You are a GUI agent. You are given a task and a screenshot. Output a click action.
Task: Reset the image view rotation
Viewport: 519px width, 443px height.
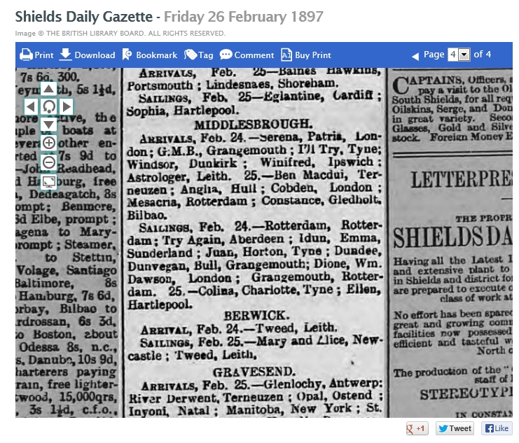48,106
